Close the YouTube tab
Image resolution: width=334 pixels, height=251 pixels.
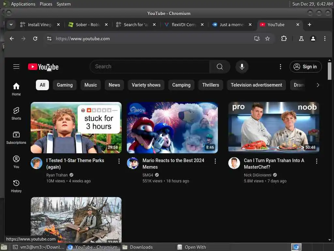298,25
